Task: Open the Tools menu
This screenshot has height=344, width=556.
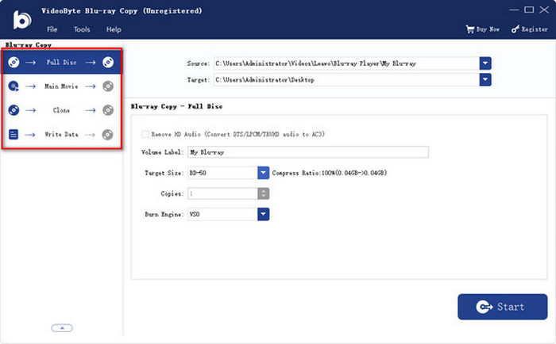Action: click(x=82, y=29)
